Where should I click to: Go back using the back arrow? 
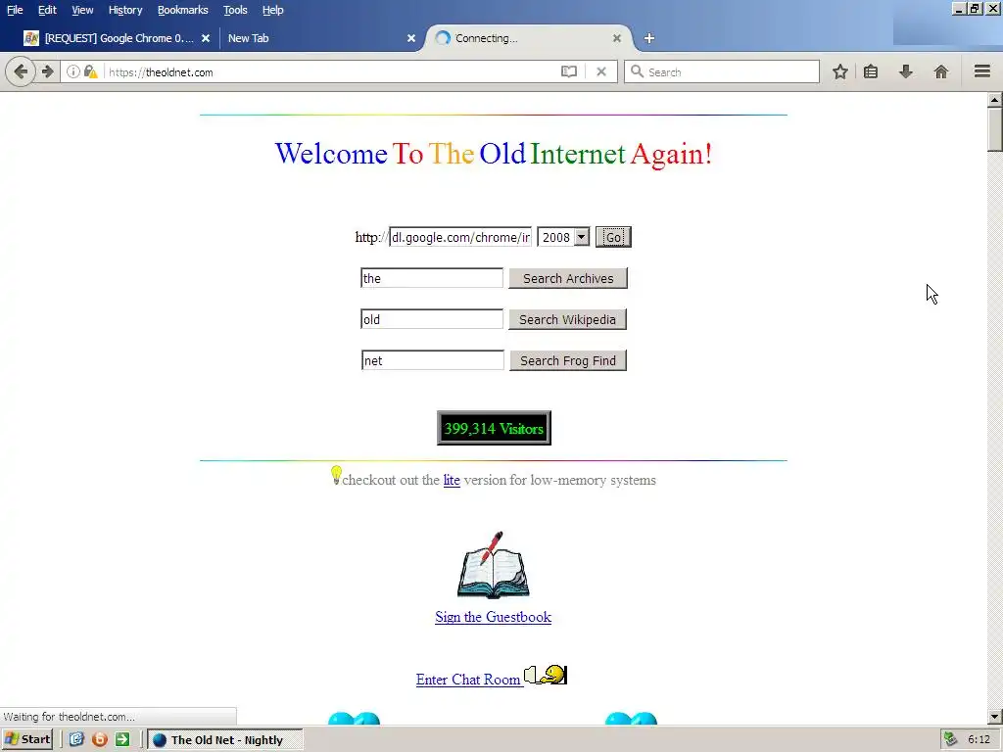[21, 70]
